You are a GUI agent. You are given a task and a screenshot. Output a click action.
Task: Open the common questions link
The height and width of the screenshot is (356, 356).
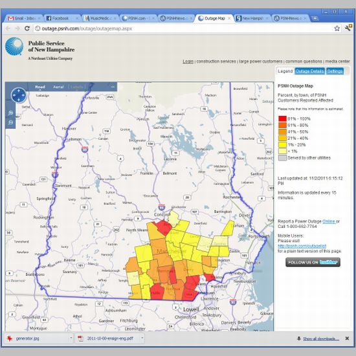[x=304, y=61]
